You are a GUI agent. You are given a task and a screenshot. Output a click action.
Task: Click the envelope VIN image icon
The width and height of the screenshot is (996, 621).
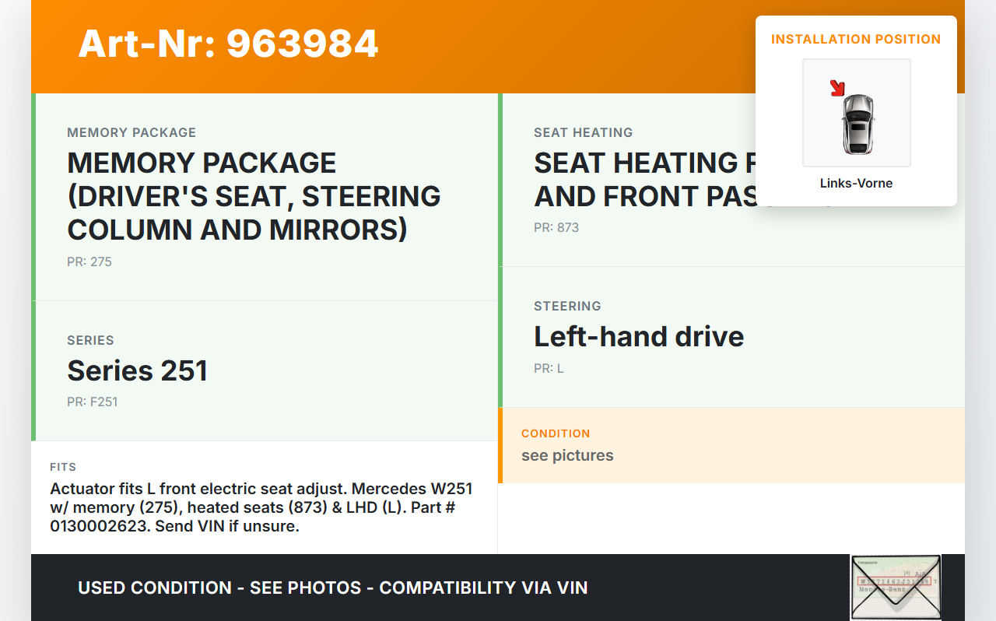point(895,587)
